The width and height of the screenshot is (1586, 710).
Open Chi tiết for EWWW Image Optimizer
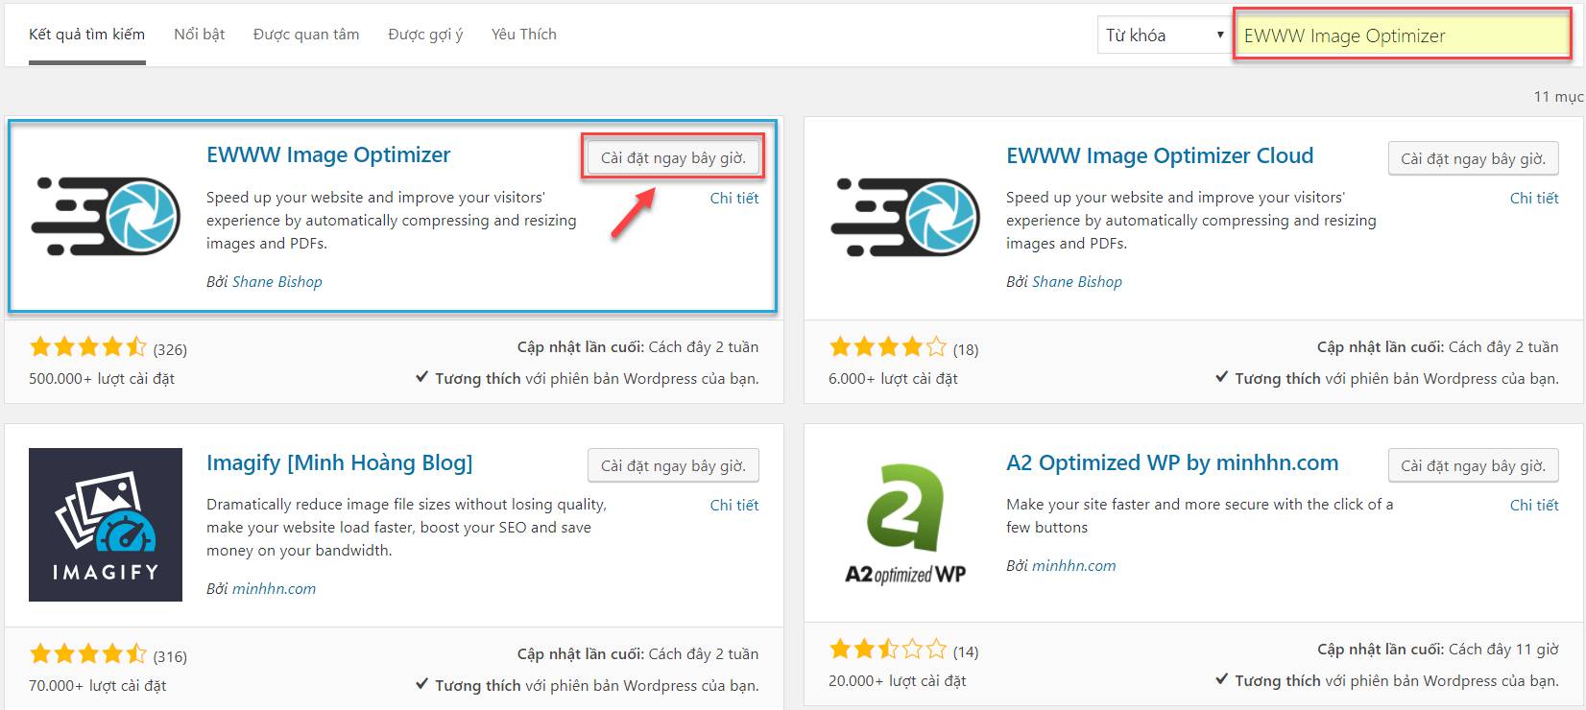(x=734, y=198)
